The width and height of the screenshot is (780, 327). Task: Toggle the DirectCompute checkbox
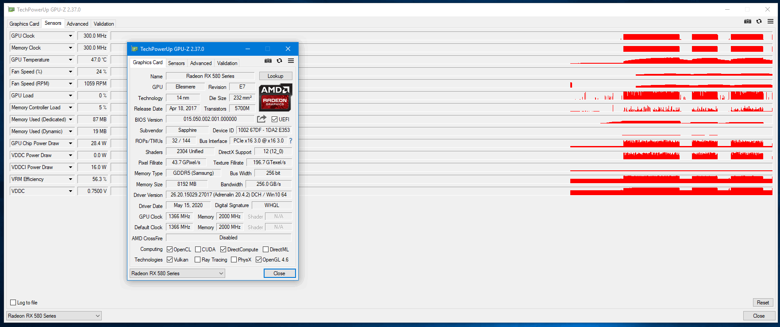[x=223, y=250]
